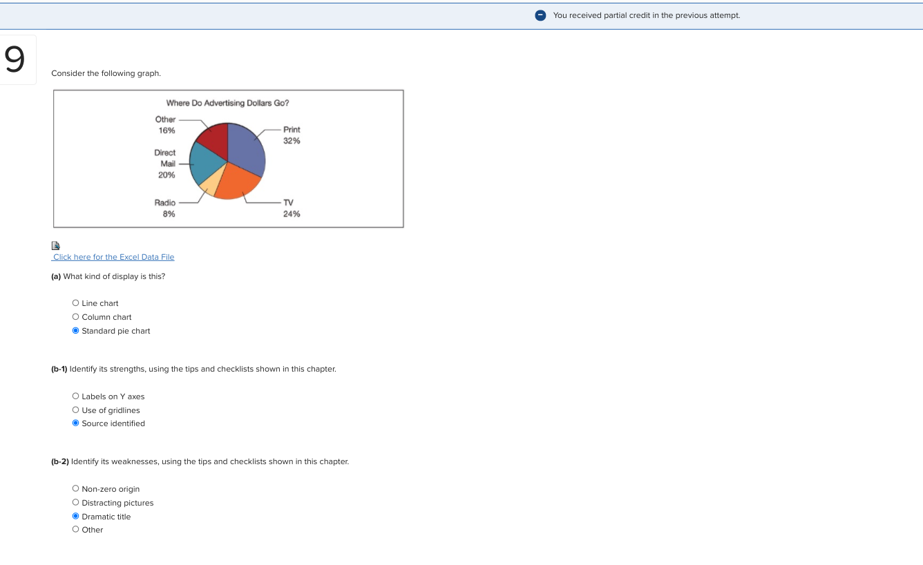Click the red Other pie slice

click(x=214, y=138)
